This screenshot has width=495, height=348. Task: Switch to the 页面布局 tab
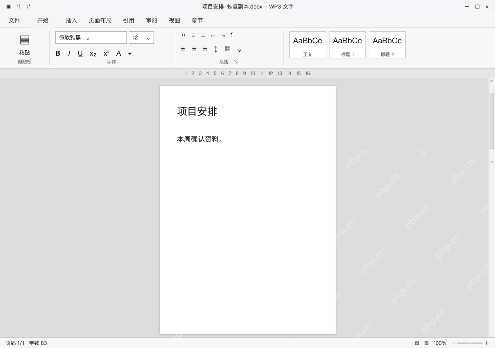(100, 20)
